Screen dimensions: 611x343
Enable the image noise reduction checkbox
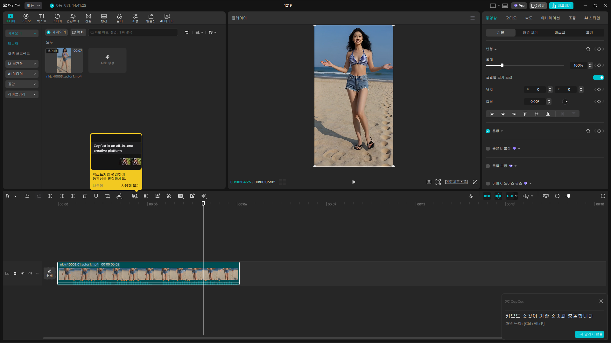488,184
